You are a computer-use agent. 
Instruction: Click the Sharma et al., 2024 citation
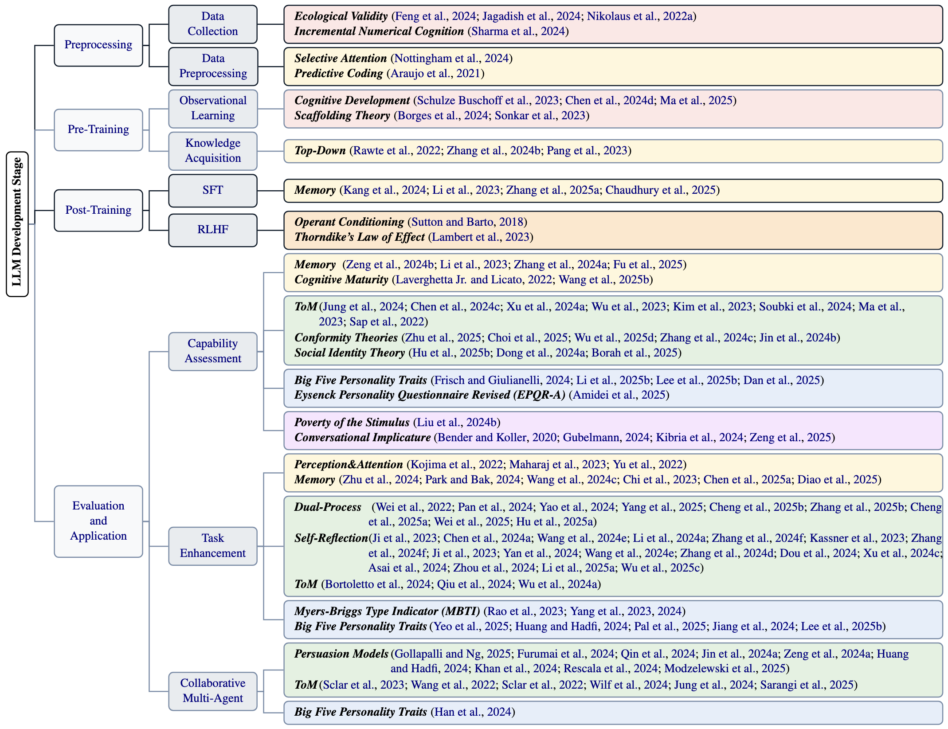click(x=517, y=31)
